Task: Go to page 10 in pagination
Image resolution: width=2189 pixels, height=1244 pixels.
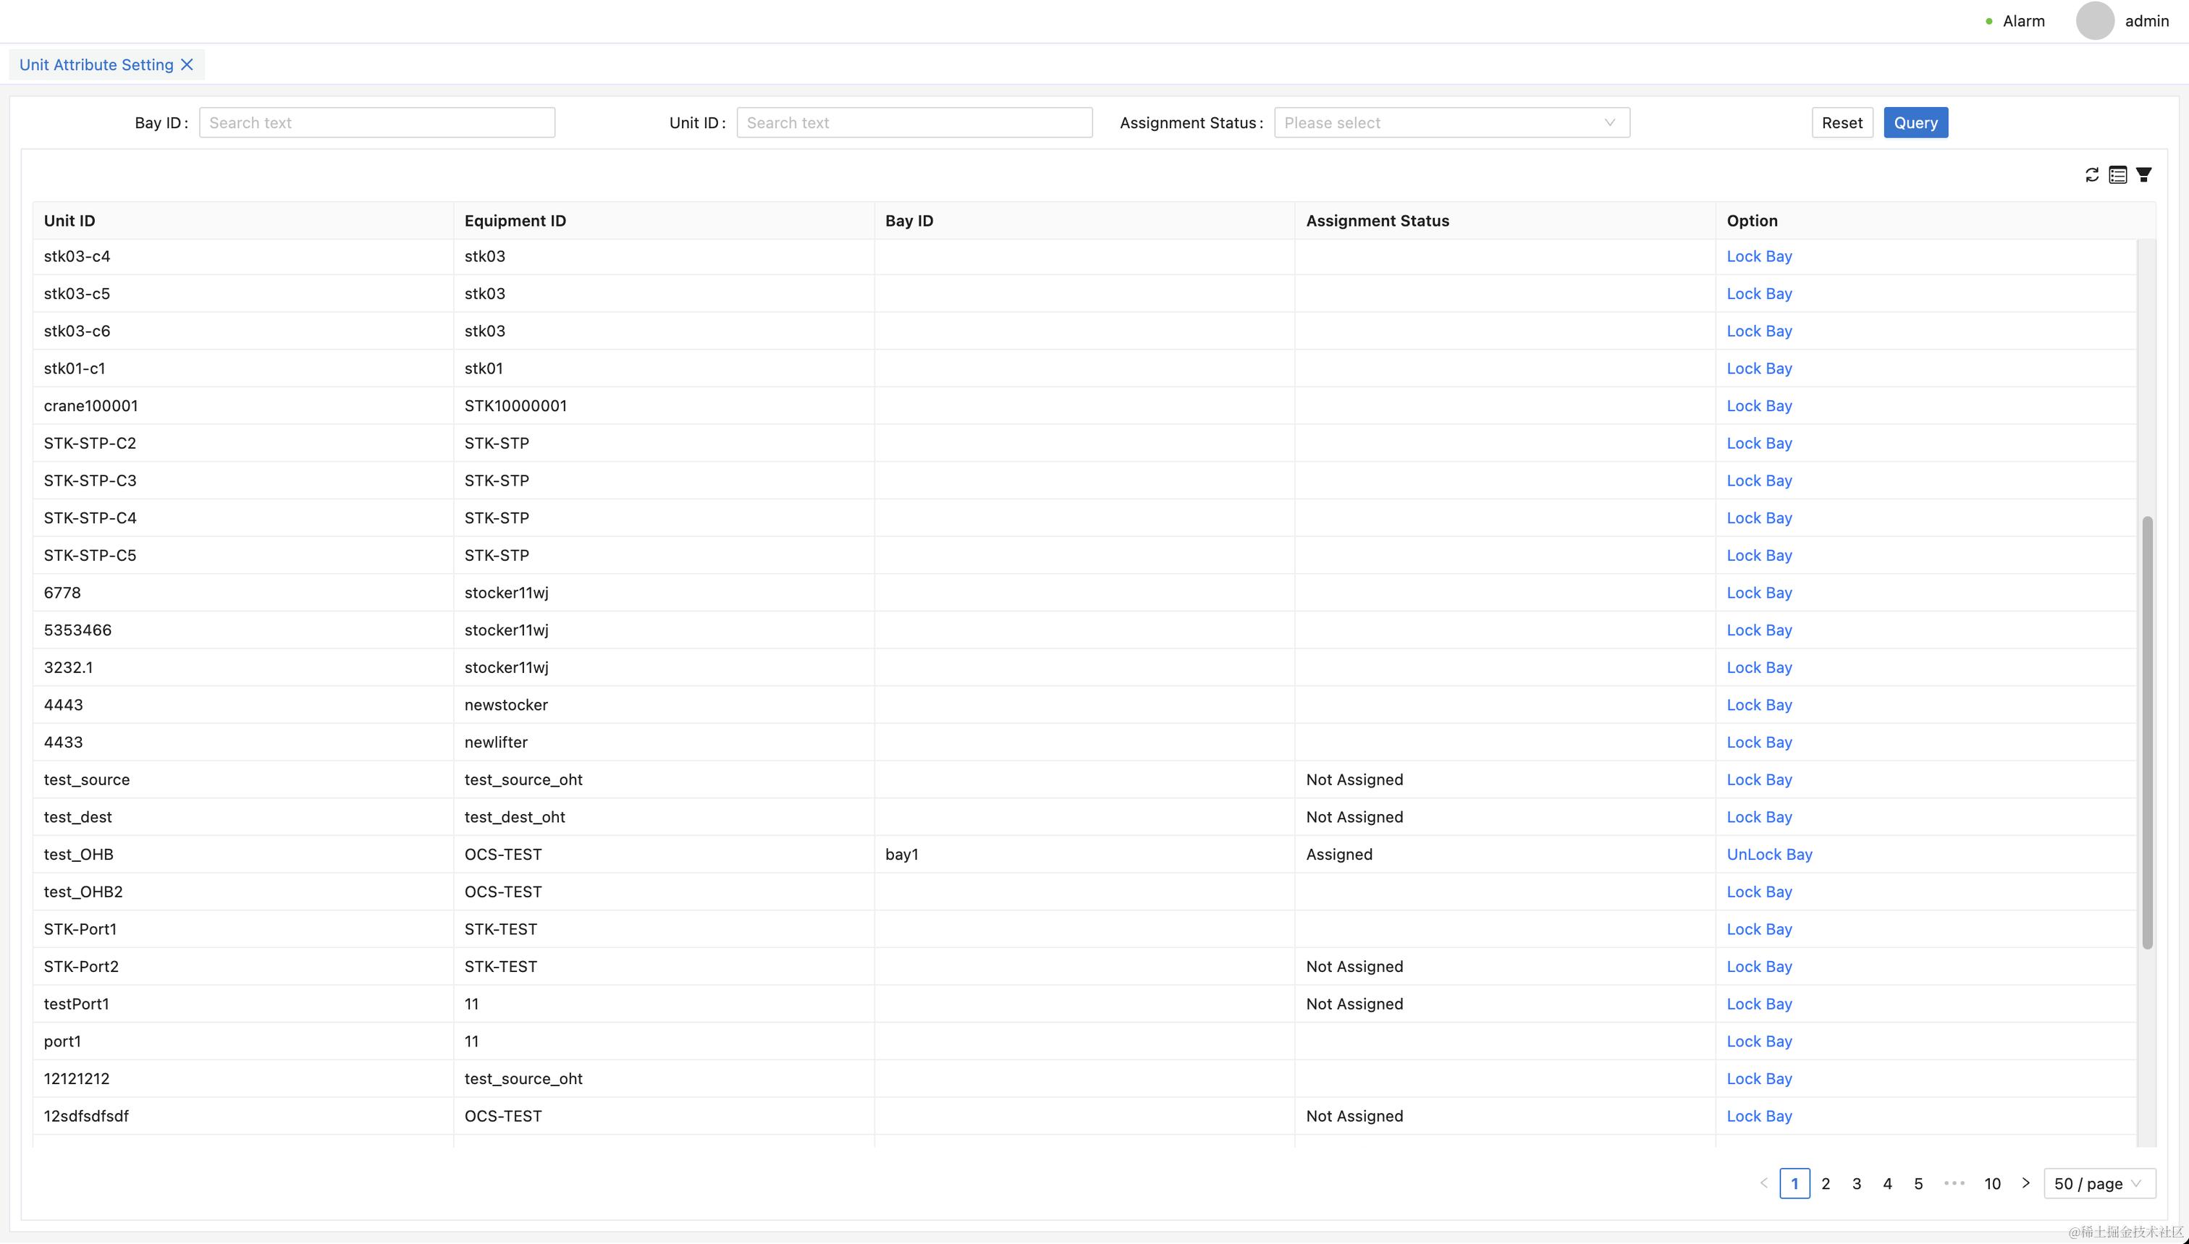Action: click(x=1993, y=1183)
